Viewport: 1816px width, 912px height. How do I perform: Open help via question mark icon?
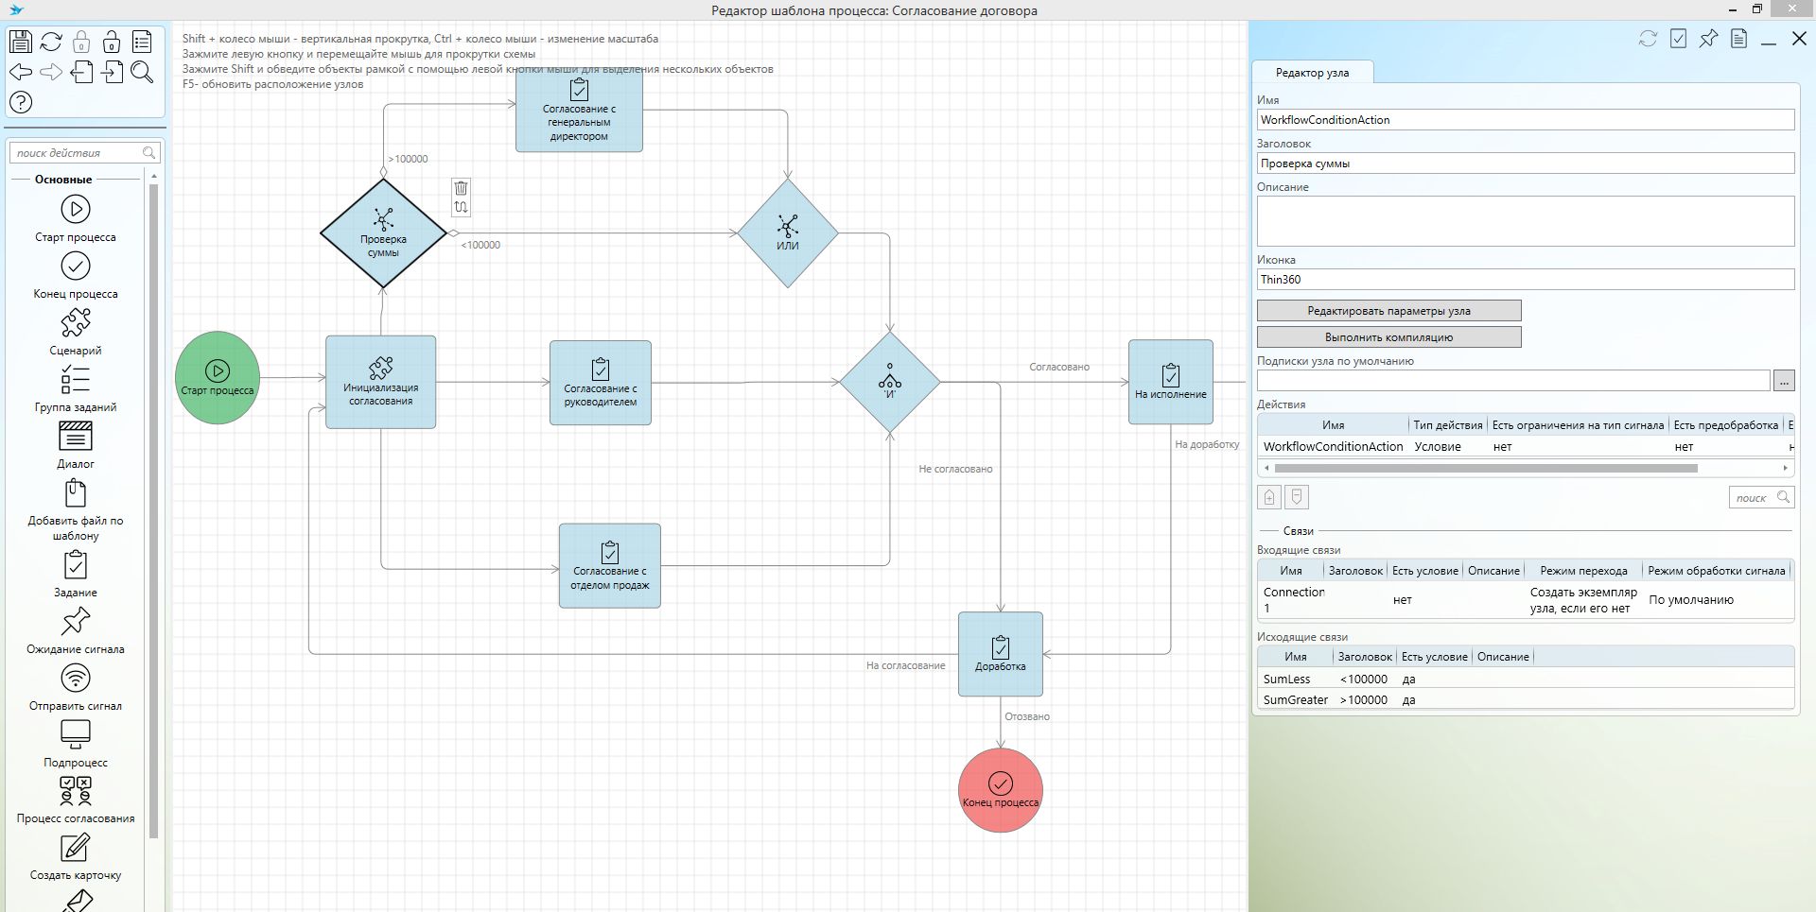[x=21, y=102]
